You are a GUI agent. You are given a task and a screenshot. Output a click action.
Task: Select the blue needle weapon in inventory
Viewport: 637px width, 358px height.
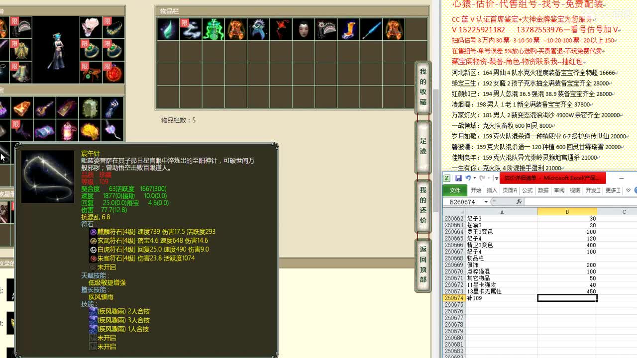coord(371,29)
